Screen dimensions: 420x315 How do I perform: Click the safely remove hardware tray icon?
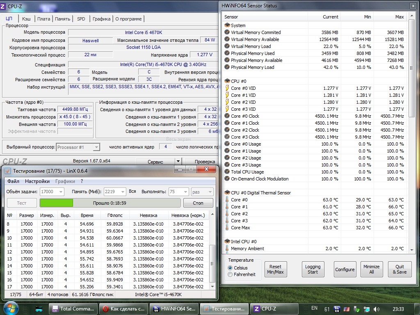tap(356, 309)
